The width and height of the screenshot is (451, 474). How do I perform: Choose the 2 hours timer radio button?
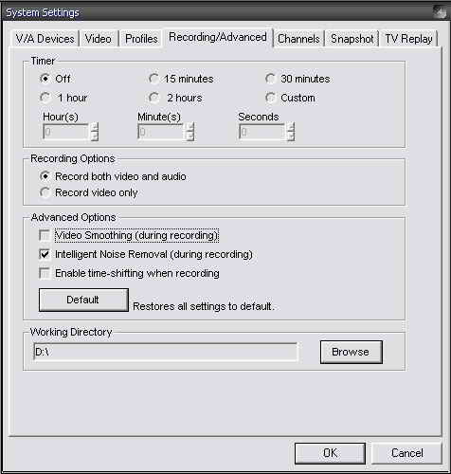pos(175,98)
